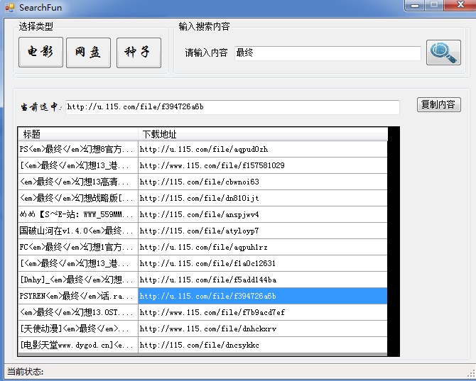Viewport: 476px width, 381px height.
Task: Select link http://u.115.com/file/aqpuhlrz
Action: (263, 248)
